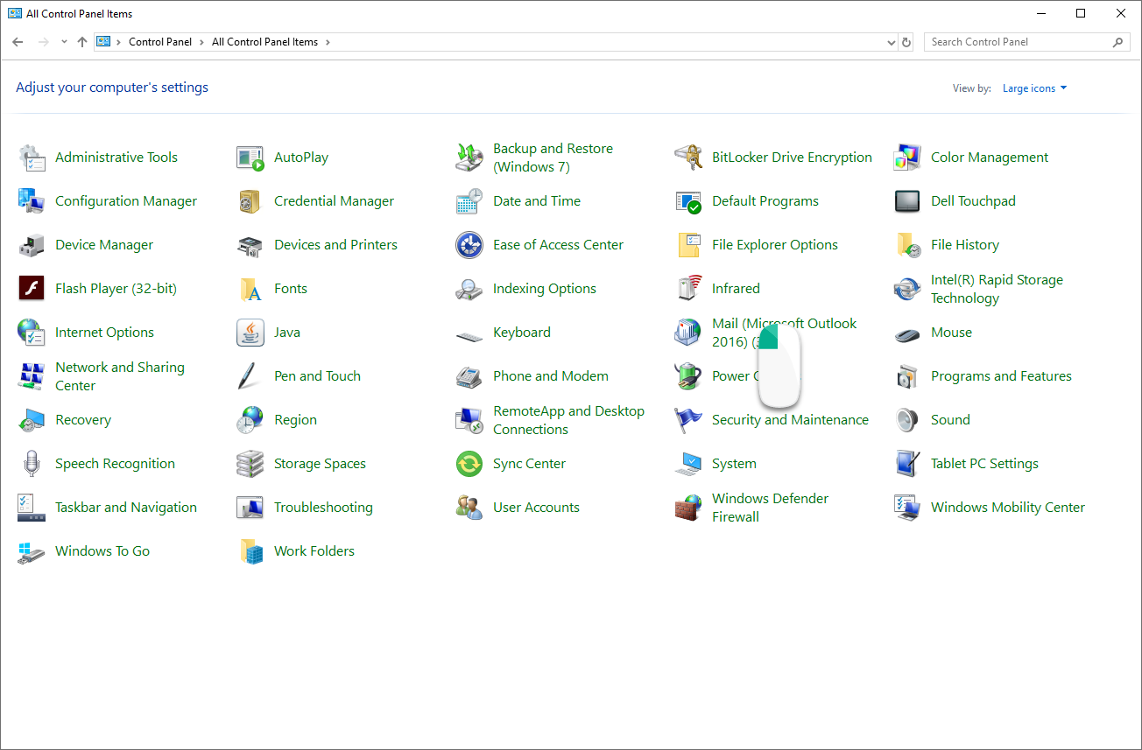This screenshot has width=1142, height=750.
Task: Open the File History icon
Action: click(907, 245)
